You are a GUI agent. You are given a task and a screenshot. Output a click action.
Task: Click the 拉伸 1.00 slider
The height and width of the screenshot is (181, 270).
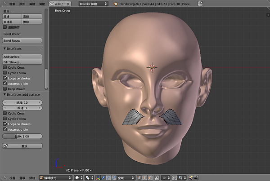click(22, 136)
